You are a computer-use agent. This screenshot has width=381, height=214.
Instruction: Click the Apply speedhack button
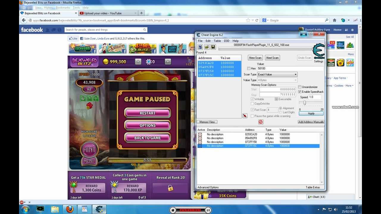[311, 113]
